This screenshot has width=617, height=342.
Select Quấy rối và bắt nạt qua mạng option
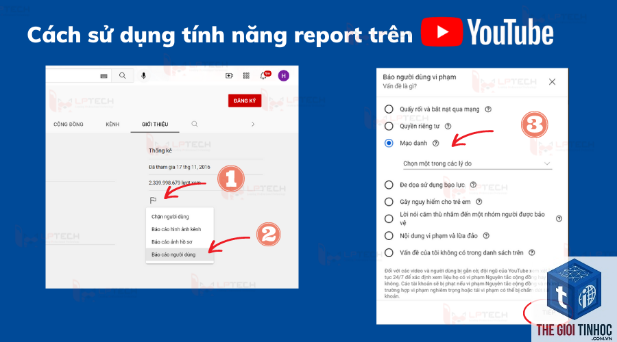(x=389, y=109)
